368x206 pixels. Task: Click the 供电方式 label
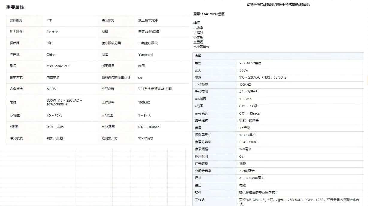(16, 77)
